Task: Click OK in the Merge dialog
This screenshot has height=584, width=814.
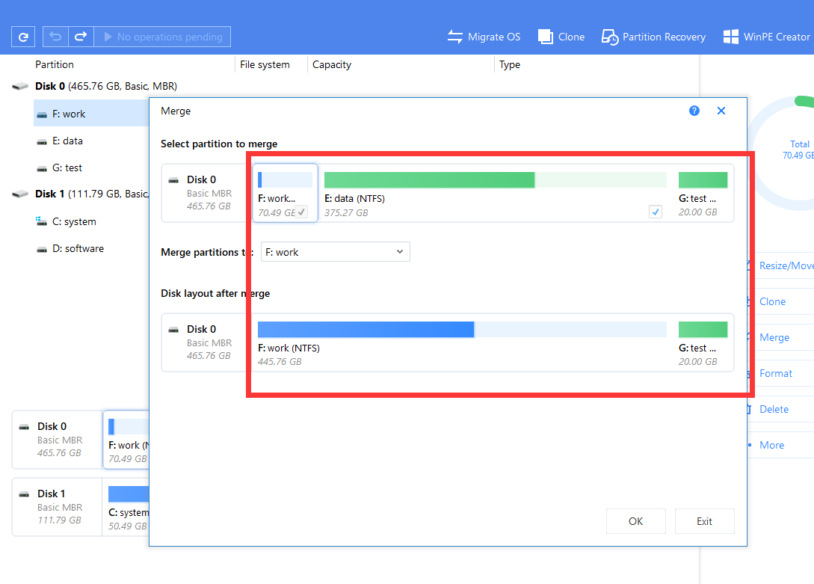Action: [x=636, y=521]
